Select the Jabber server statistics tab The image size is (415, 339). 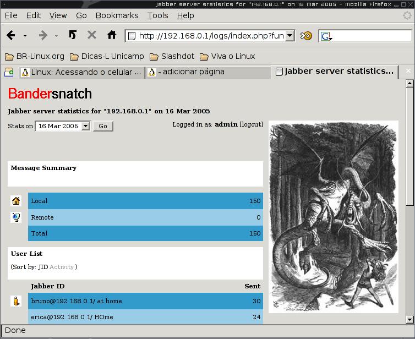[x=335, y=72]
